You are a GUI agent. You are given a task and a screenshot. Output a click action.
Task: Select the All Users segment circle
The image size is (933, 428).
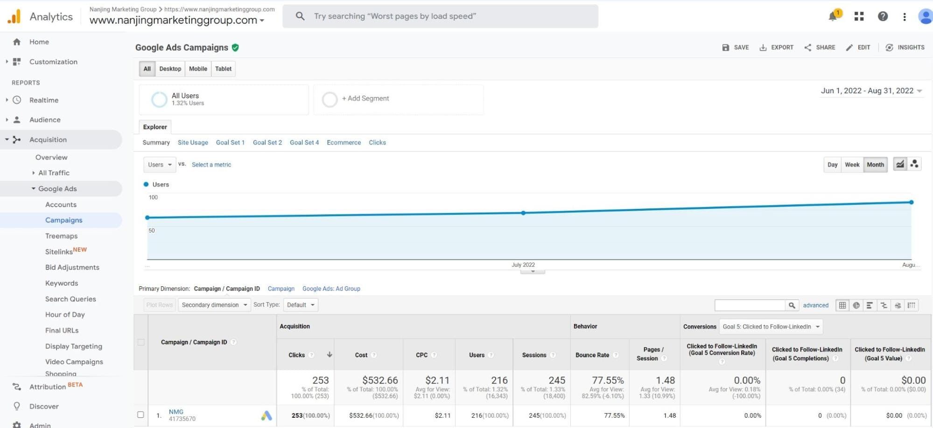pyautogui.click(x=159, y=99)
